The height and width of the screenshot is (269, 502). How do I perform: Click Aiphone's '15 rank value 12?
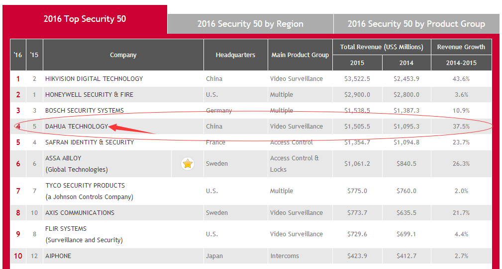(34, 256)
